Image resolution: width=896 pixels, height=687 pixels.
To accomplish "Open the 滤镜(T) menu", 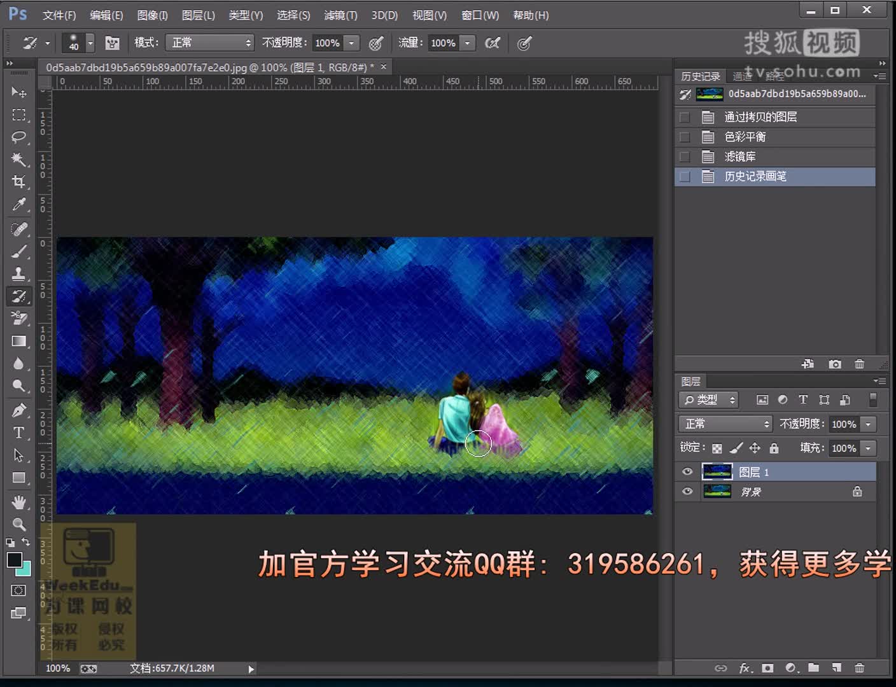I will [340, 15].
